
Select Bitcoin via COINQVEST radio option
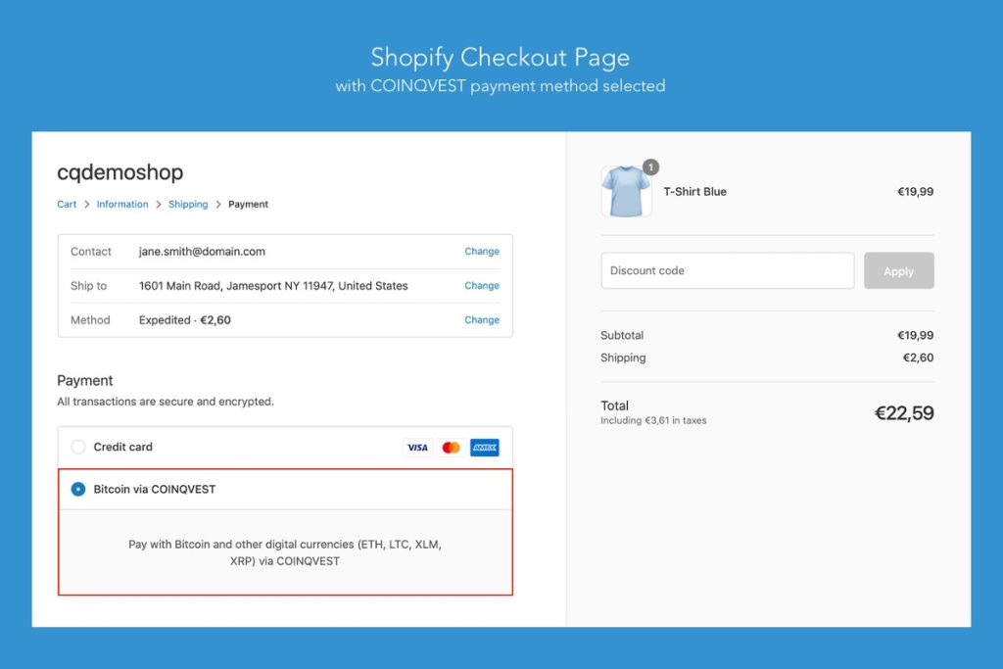78,490
